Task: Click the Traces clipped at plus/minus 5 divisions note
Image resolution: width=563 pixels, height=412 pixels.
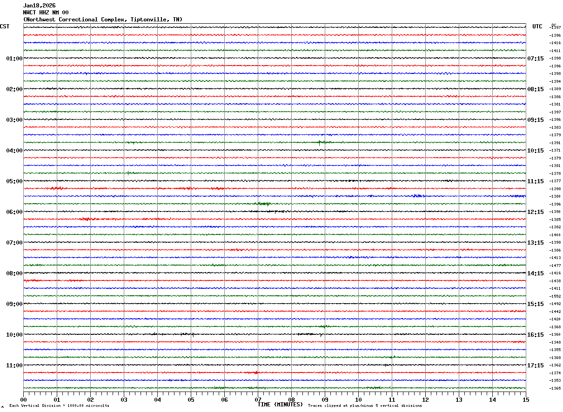Action: click(365, 406)
